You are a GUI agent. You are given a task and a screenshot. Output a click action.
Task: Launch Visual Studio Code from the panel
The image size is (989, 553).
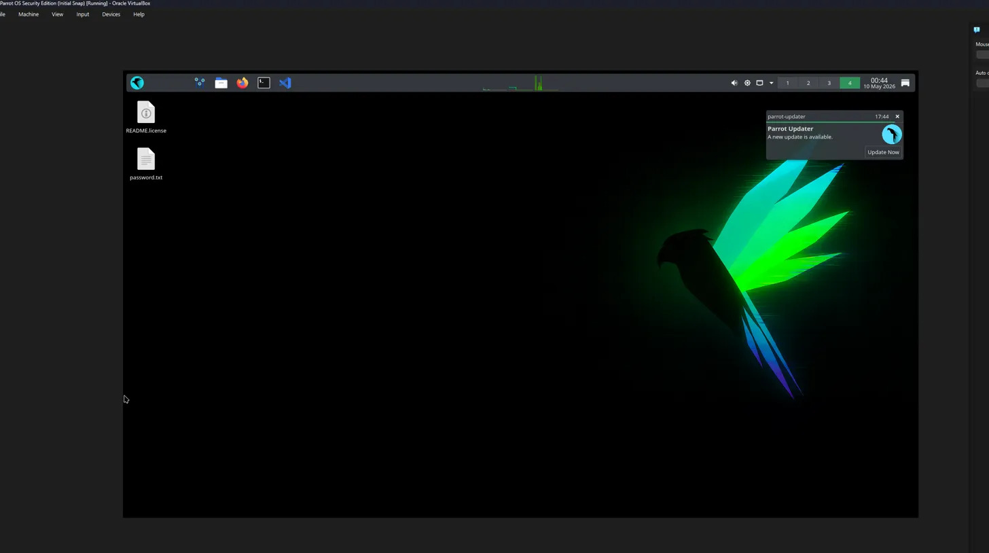[x=285, y=83]
